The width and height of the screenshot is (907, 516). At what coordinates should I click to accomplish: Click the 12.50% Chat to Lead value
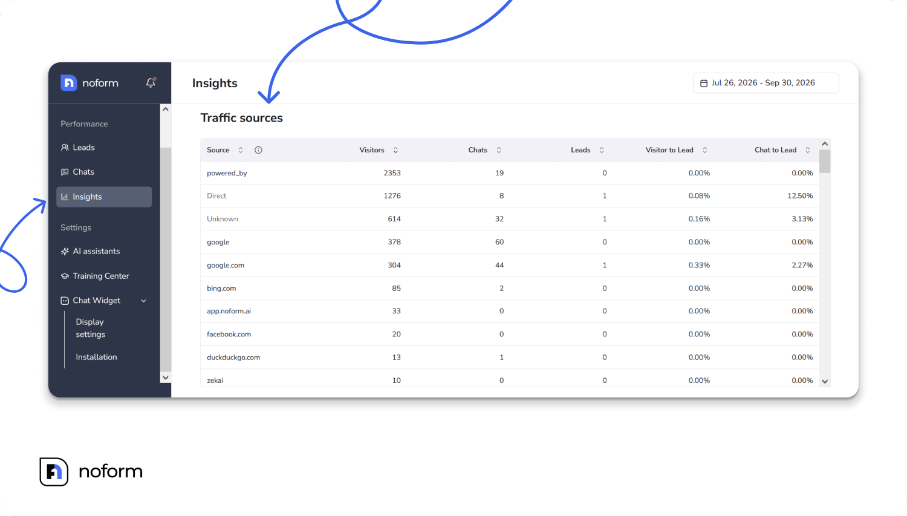800,196
